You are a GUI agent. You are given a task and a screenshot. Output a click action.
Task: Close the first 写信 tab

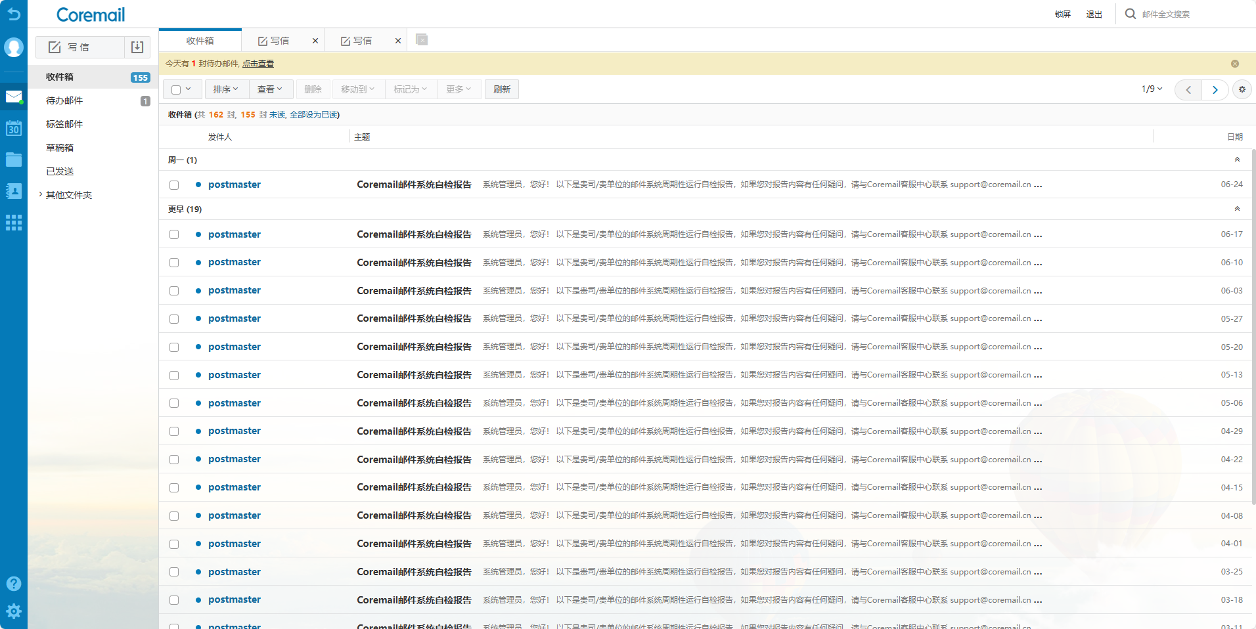pyautogui.click(x=315, y=41)
